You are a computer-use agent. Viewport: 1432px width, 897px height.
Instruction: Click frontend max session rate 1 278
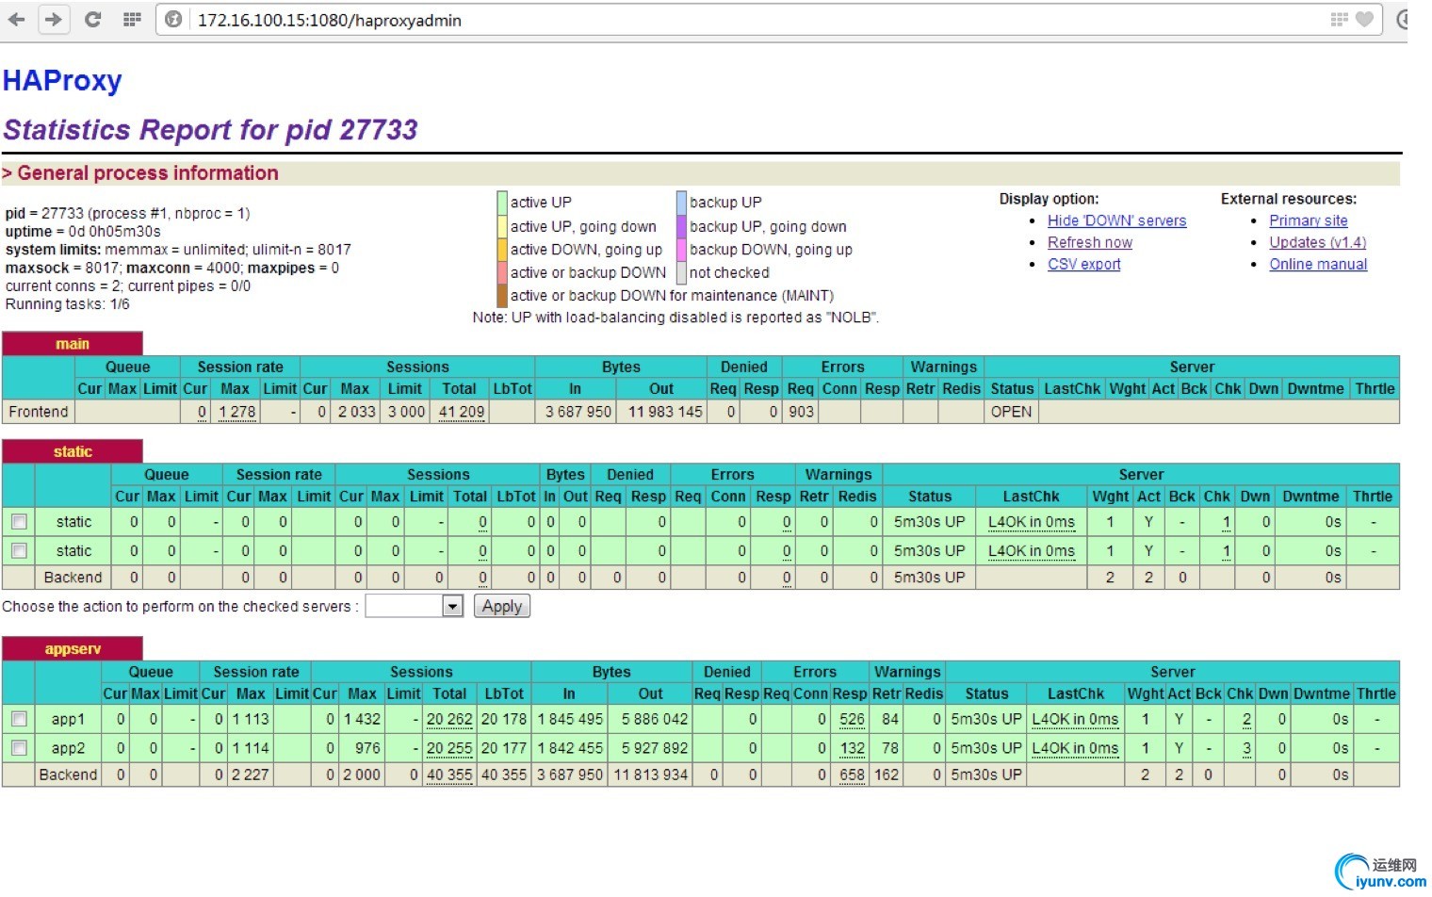coord(237,412)
